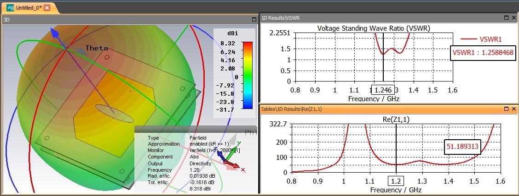Click the Abs component value
This screenshot has width=519, height=196.
194,157
